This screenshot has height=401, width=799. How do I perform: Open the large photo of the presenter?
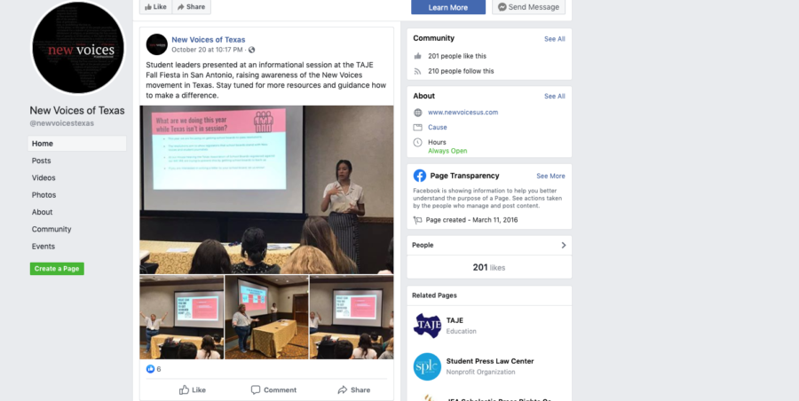tap(266, 190)
